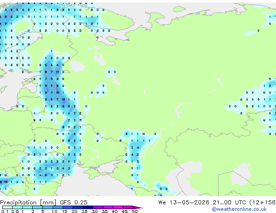Select the legend swatch between 35 and 40
This screenshot has height=213, width=276.
pos(108,207)
